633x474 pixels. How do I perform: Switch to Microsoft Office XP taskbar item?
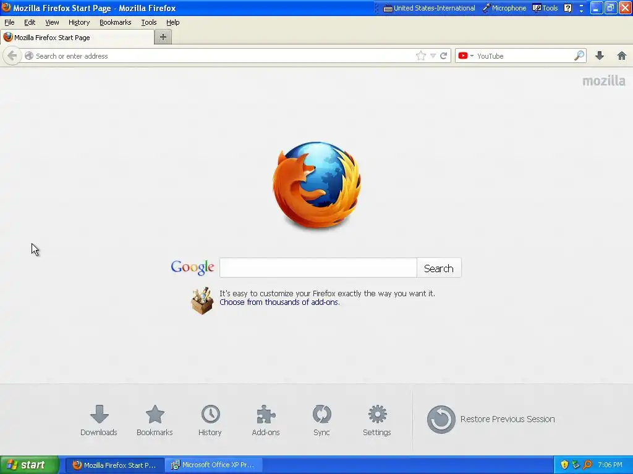(x=213, y=465)
